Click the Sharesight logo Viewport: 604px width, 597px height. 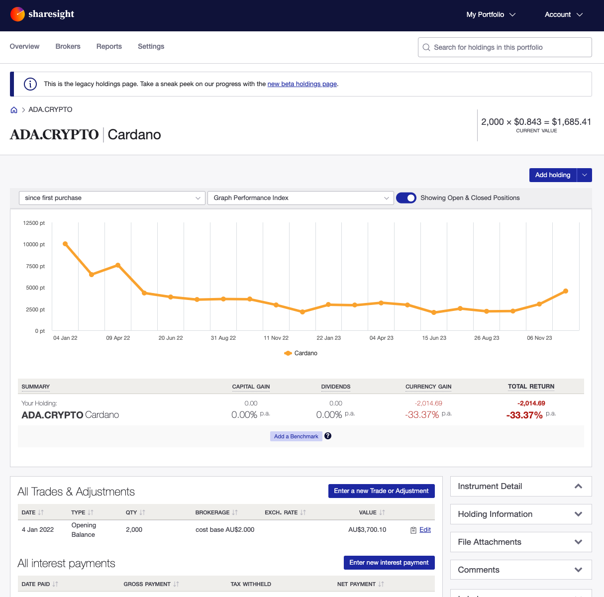pos(42,14)
